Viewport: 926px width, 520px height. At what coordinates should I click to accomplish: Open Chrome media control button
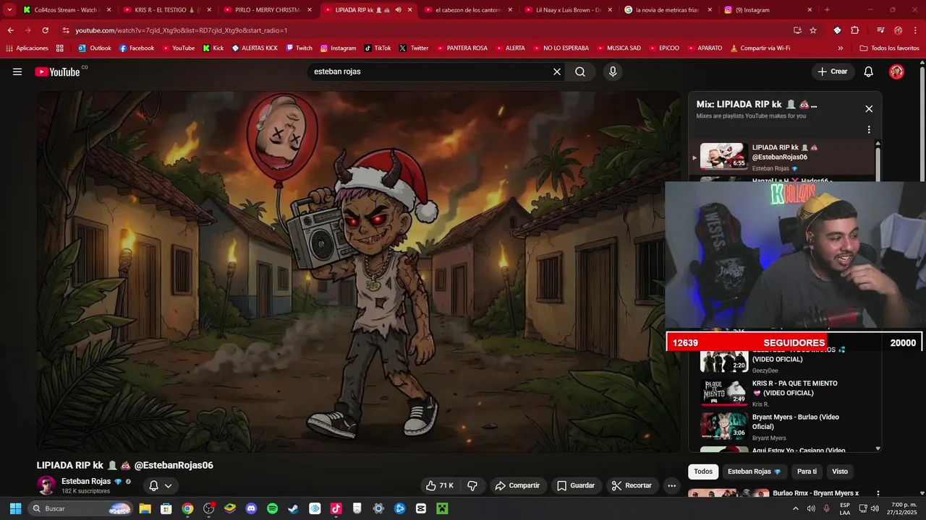click(880, 30)
